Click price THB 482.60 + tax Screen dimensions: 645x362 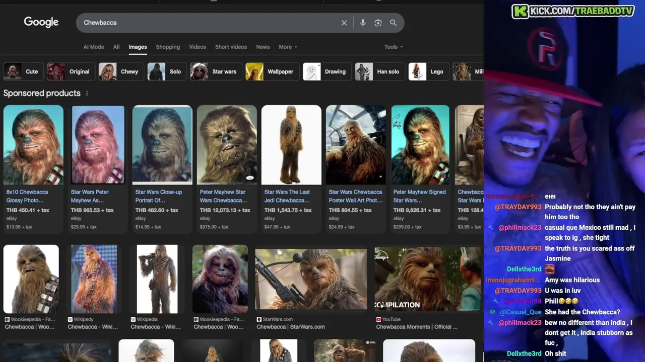click(157, 210)
